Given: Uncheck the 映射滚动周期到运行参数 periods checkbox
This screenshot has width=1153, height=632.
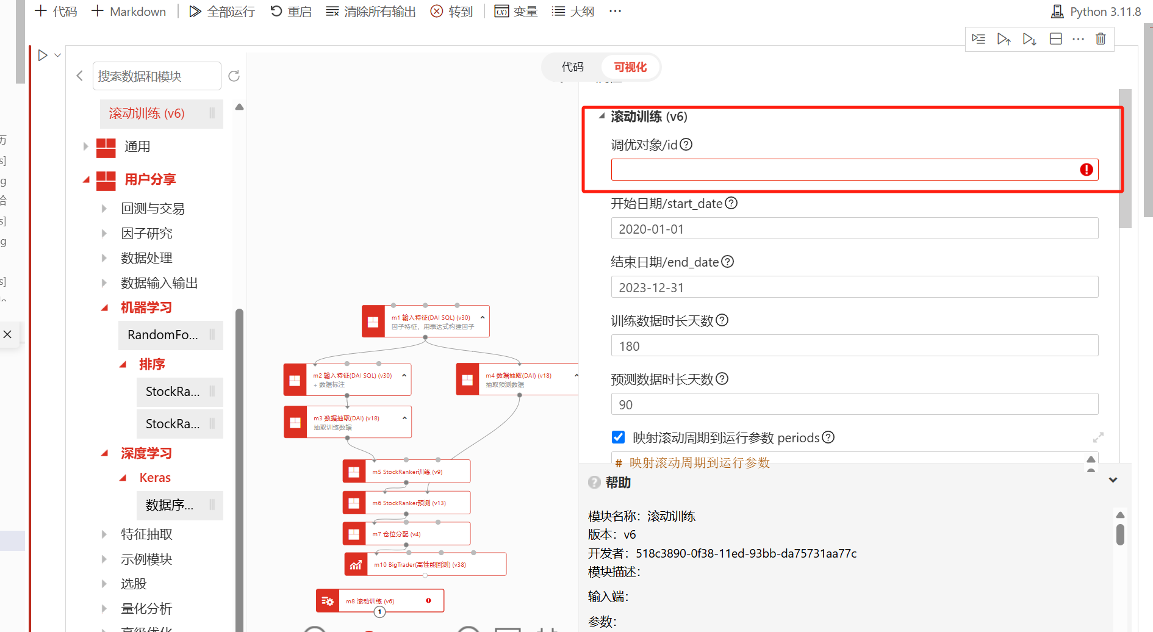Looking at the screenshot, I should pos(618,437).
